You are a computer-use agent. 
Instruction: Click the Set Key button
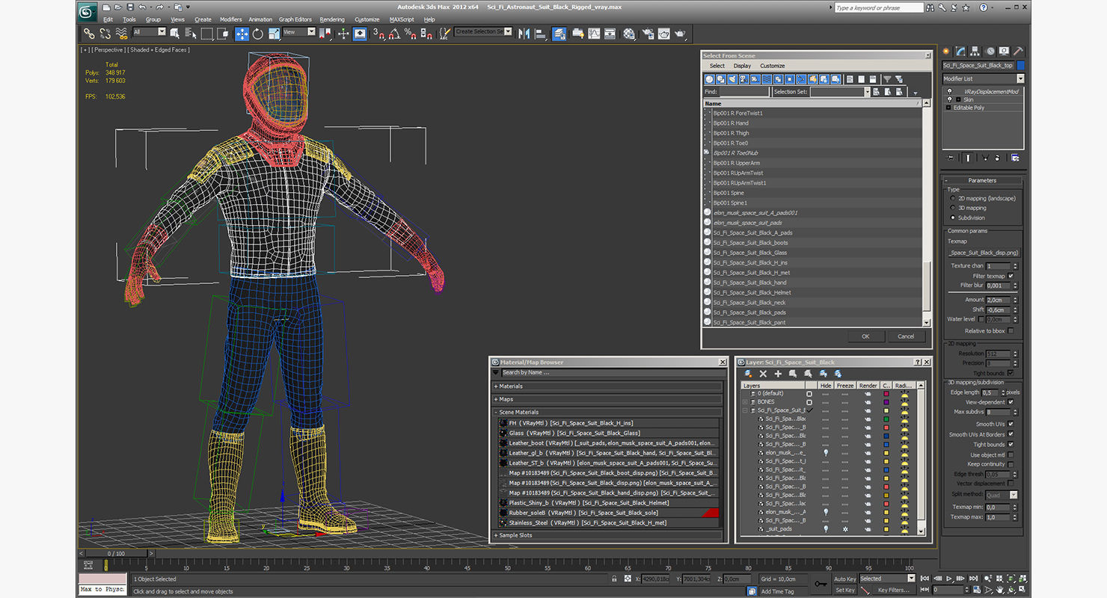click(x=844, y=590)
